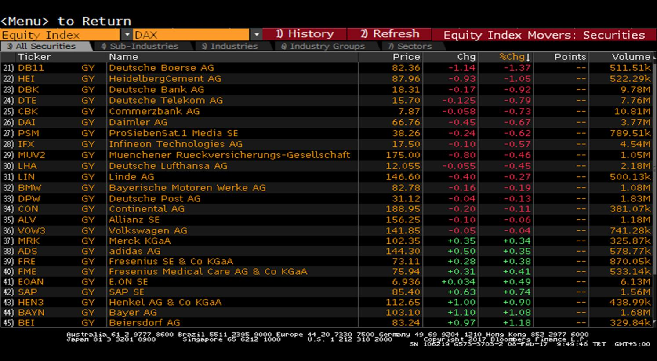The height and width of the screenshot is (361, 657).
Task: Click VOW3 ticker
Action: click(x=32, y=231)
